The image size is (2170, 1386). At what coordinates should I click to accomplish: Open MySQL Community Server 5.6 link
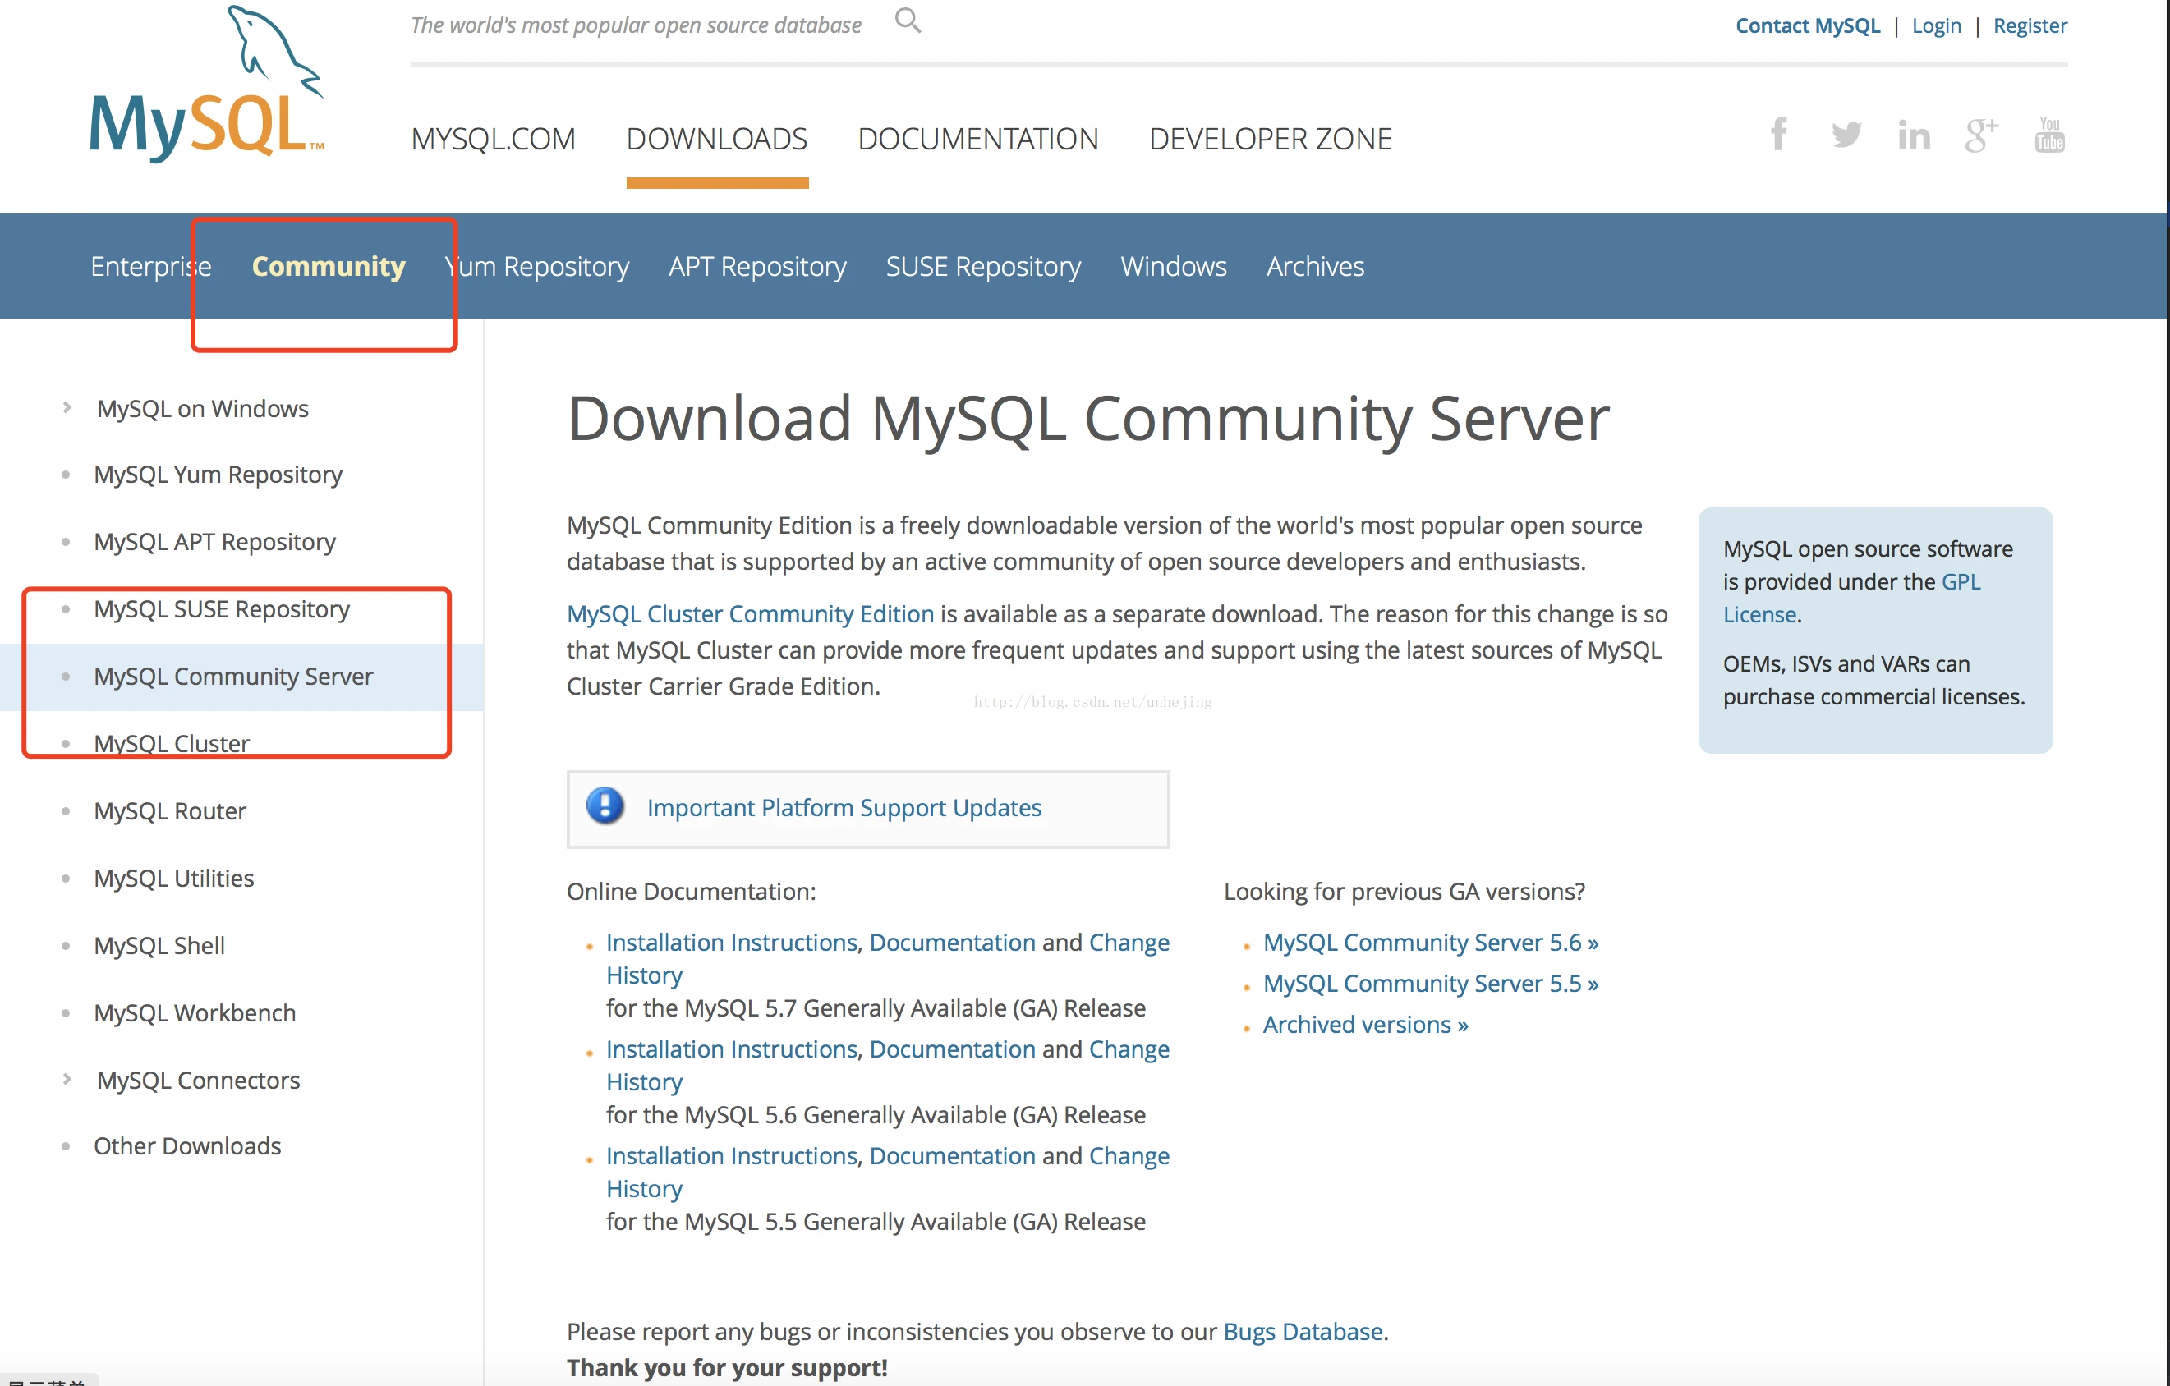tap(1430, 942)
